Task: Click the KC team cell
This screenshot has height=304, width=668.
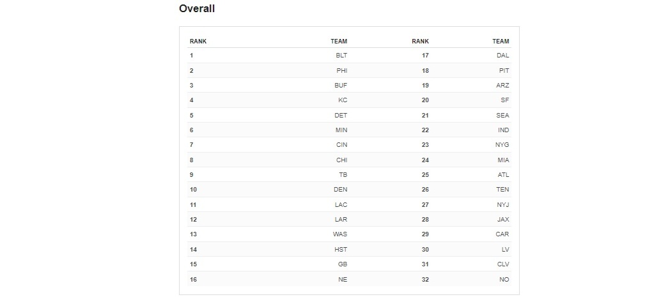Action: [x=343, y=100]
